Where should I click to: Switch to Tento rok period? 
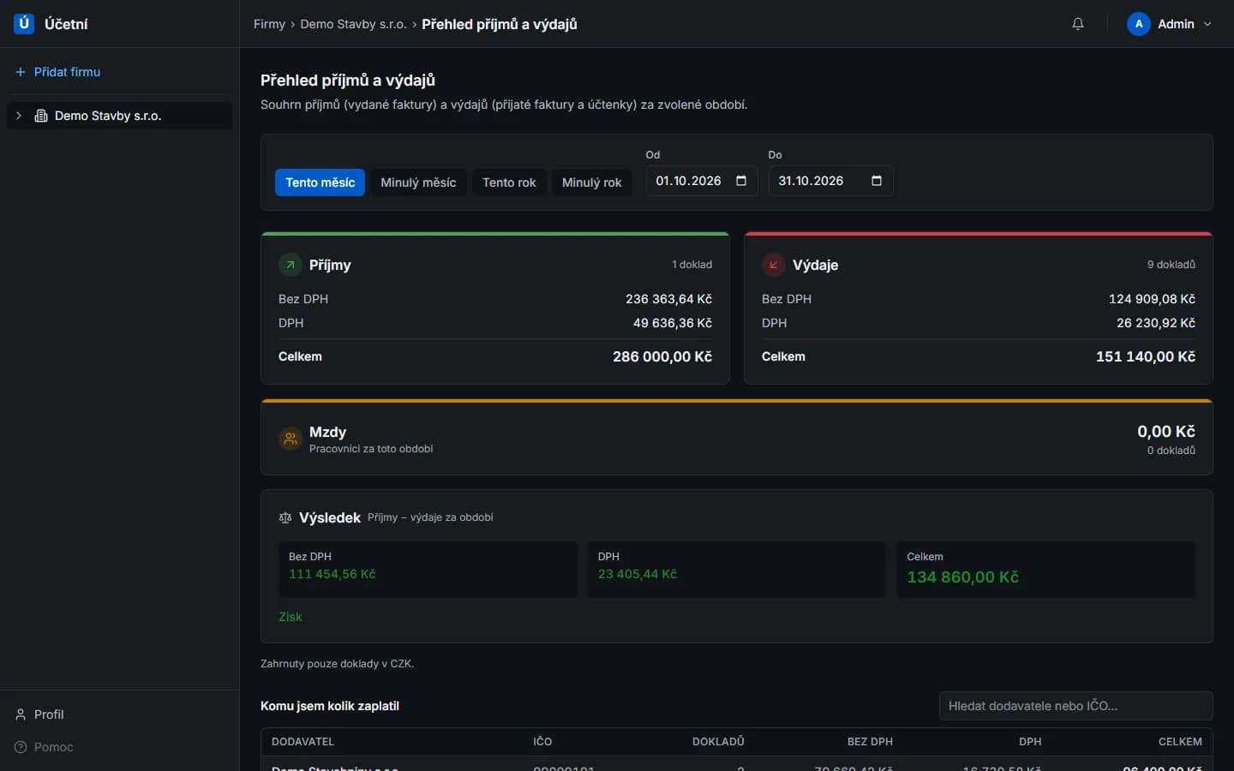point(509,182)
